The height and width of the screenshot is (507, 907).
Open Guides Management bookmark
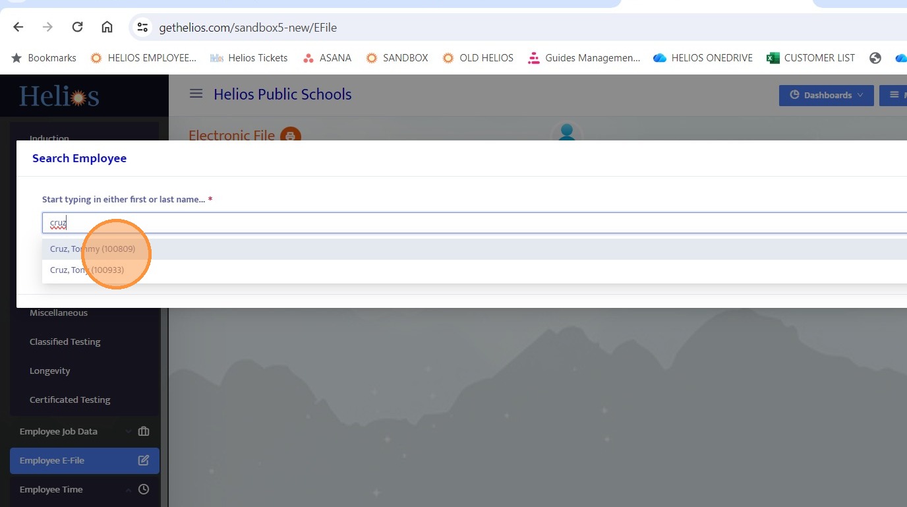click(584, 58)
